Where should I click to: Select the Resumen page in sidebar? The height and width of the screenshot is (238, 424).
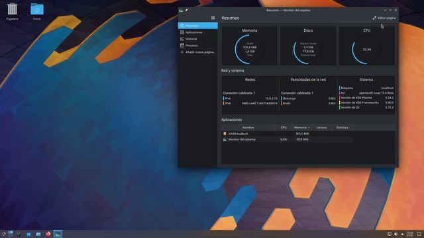(198, 26)
